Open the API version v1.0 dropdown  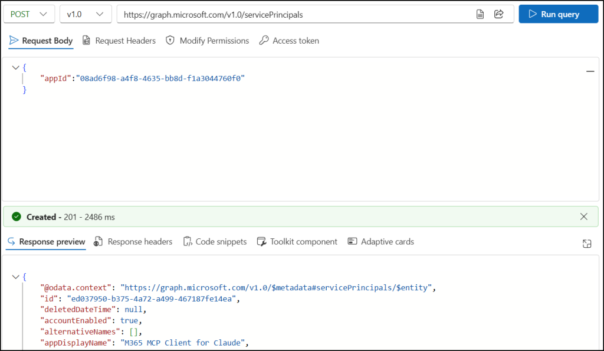(86, 14)
